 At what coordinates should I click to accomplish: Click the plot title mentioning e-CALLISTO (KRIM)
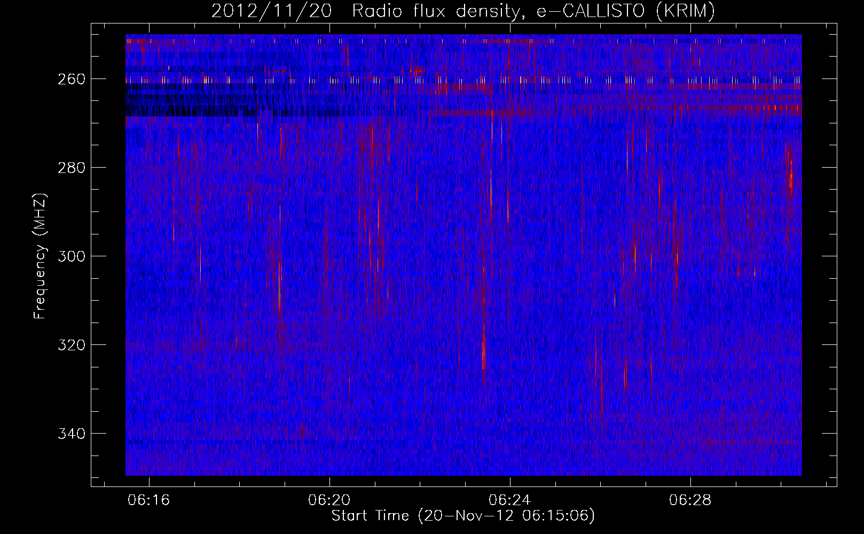[x=463, y=11]
